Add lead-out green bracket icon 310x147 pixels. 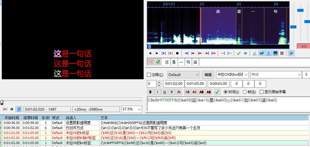[230, 53]
